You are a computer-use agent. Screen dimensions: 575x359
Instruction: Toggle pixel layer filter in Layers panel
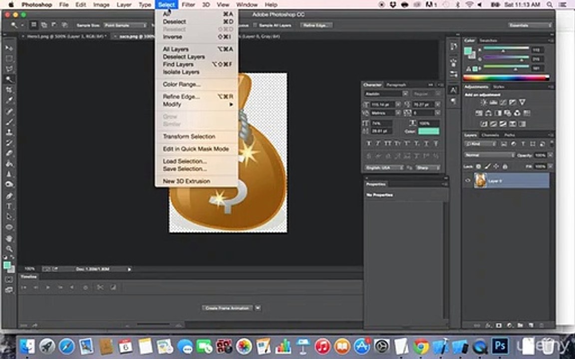[504, 144]
